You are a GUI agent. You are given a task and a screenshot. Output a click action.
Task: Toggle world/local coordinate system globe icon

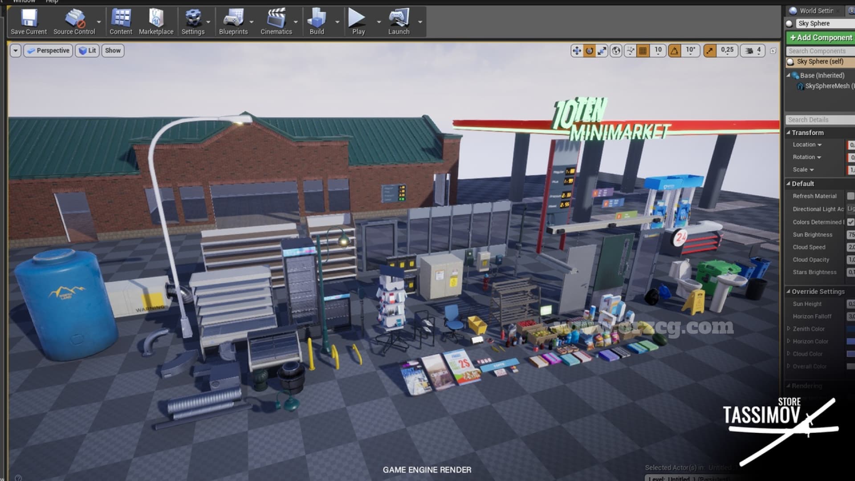(x=616, y=51)
